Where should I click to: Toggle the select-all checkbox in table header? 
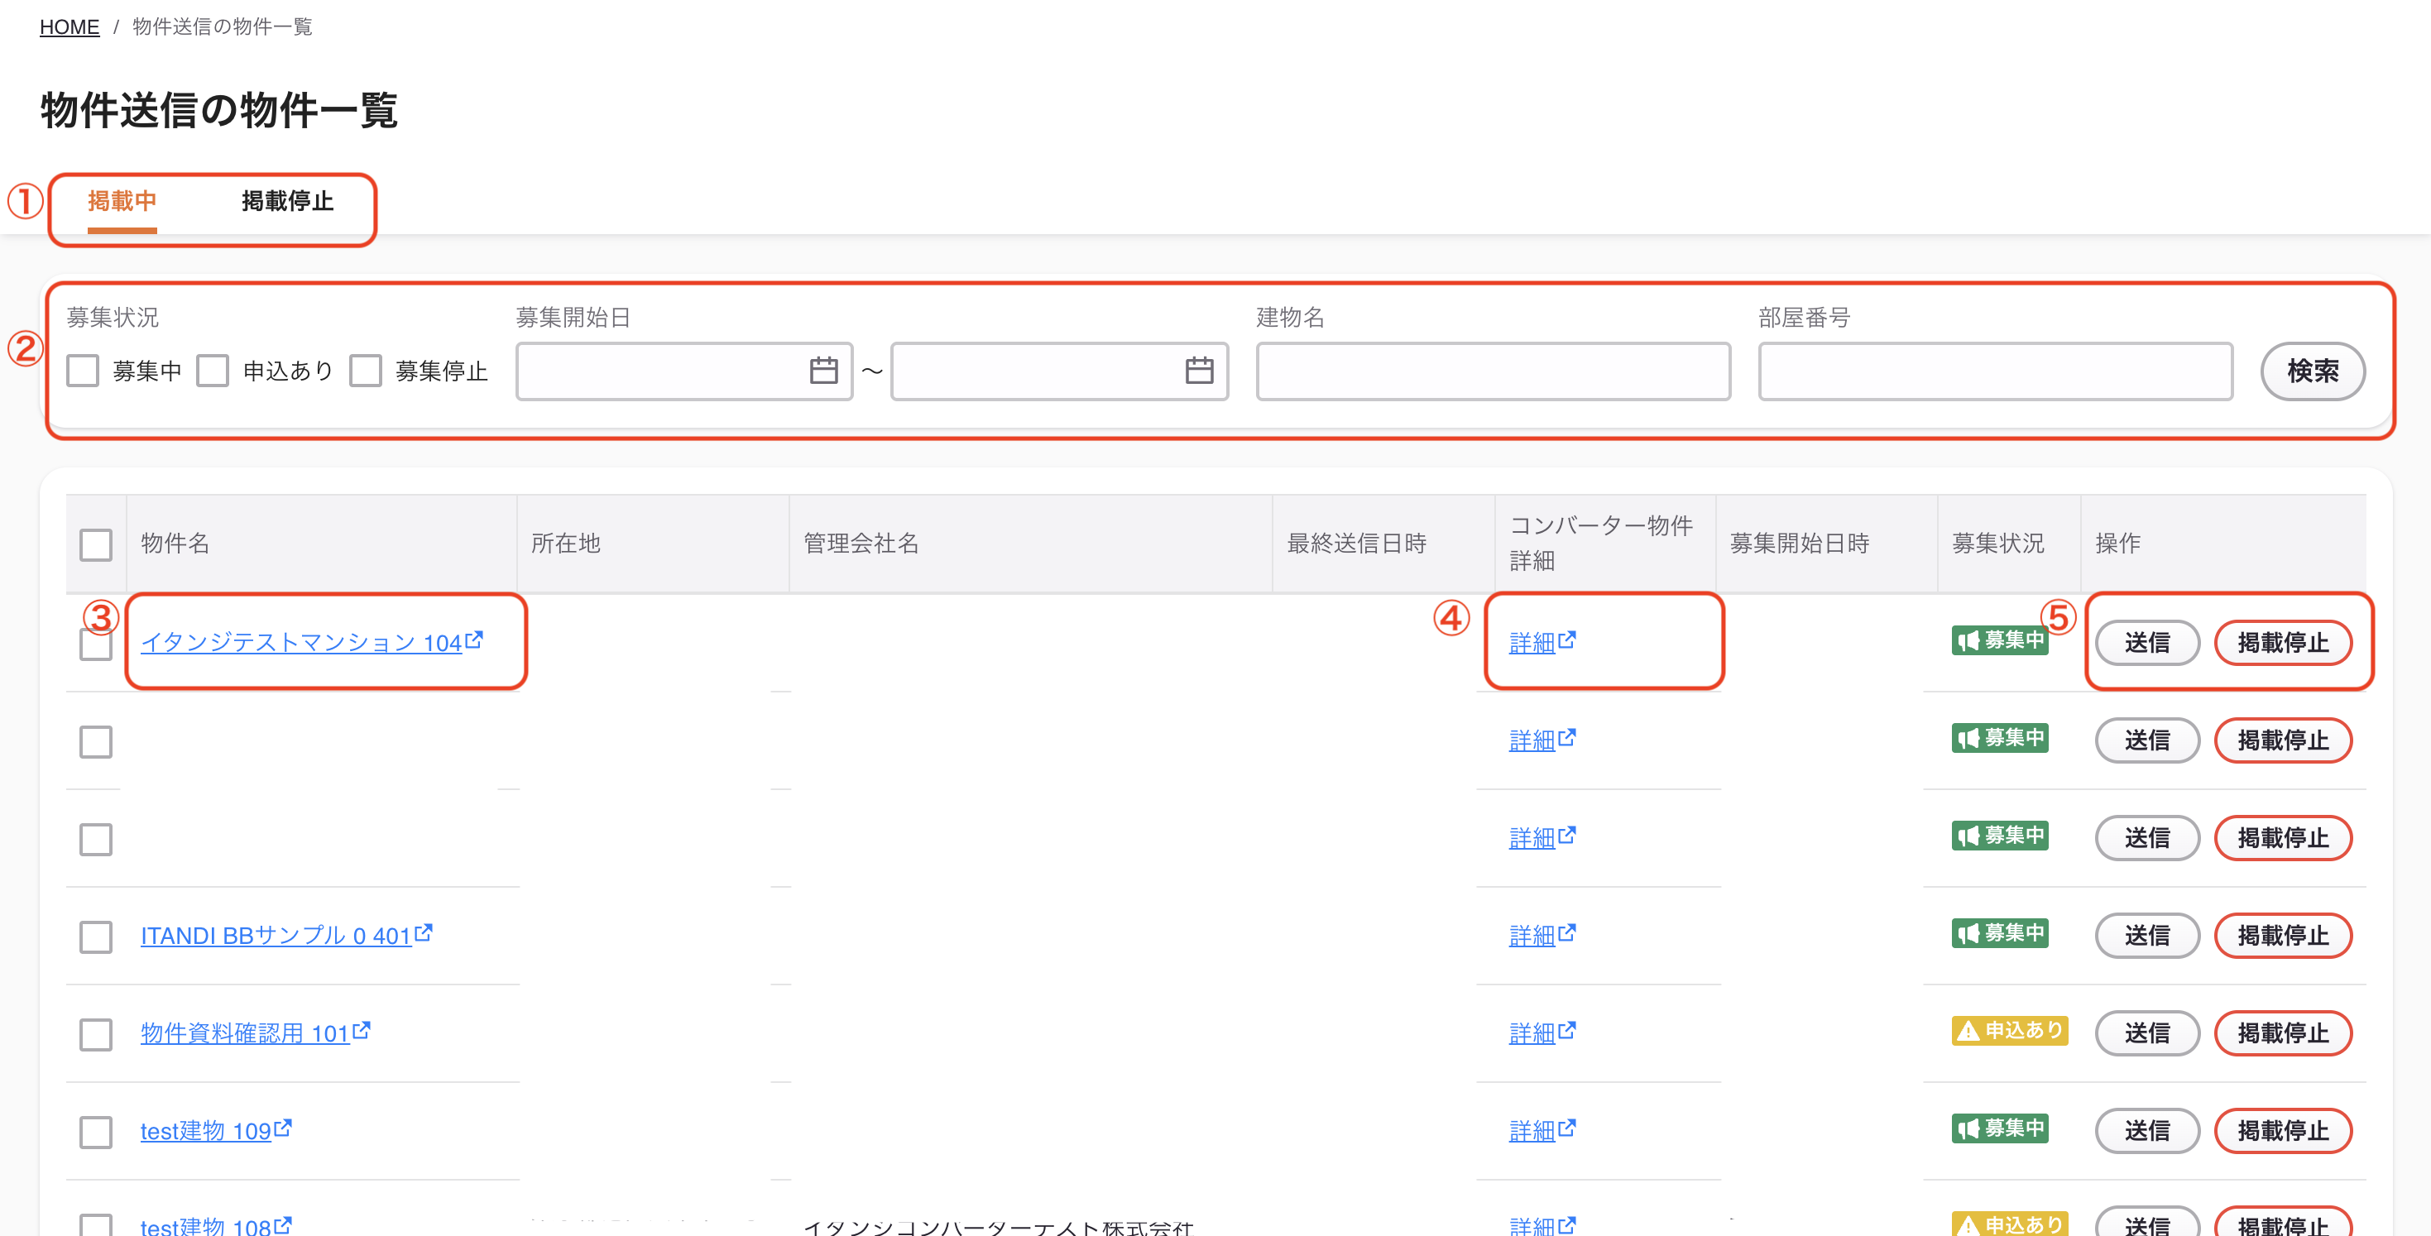pos(96,544)
